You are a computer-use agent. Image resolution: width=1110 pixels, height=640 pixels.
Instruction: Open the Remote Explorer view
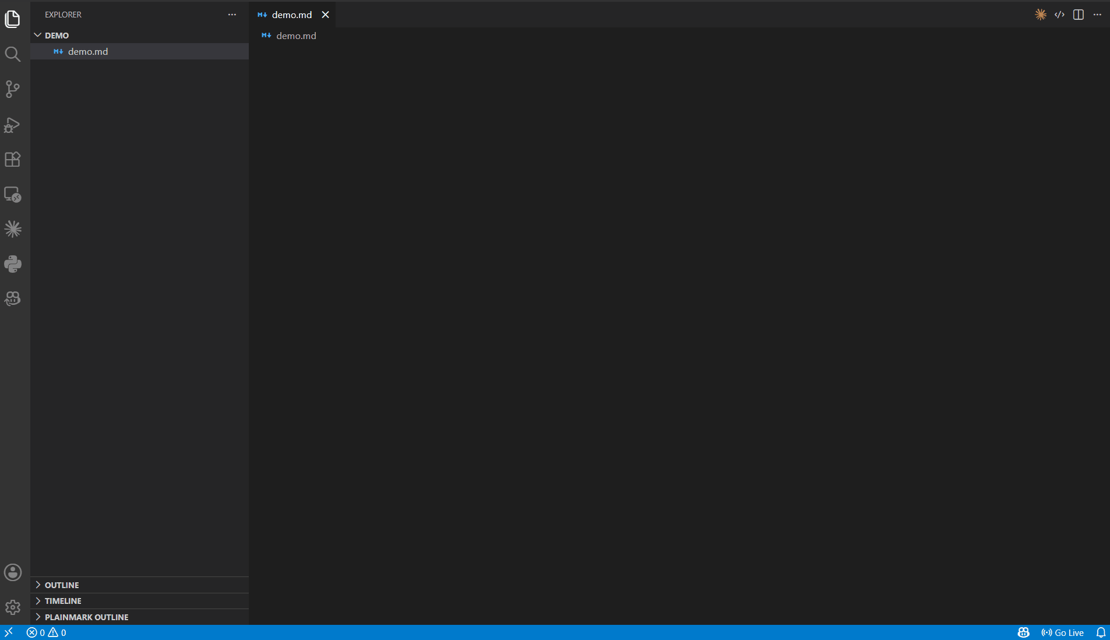(13, 194)
